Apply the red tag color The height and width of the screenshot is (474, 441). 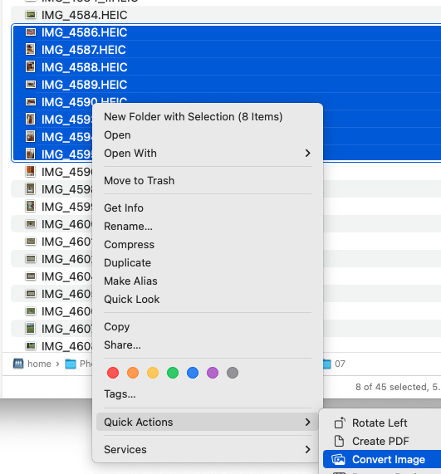[x=113, y=373]
